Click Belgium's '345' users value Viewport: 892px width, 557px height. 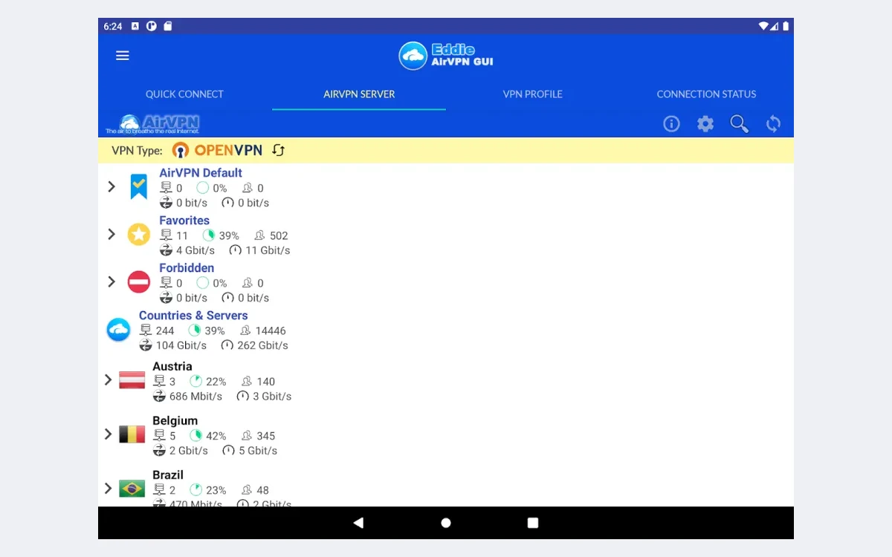click(265, 436)
